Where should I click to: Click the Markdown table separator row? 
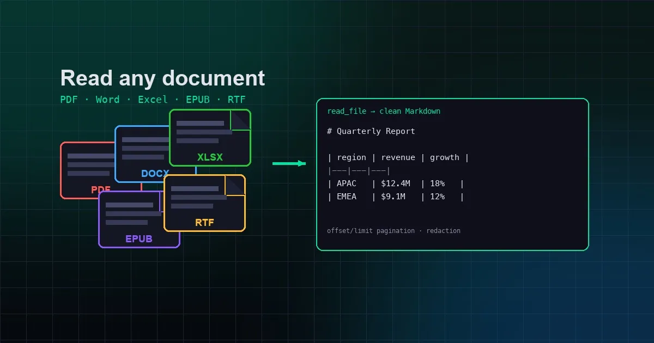tap(359, 170)
